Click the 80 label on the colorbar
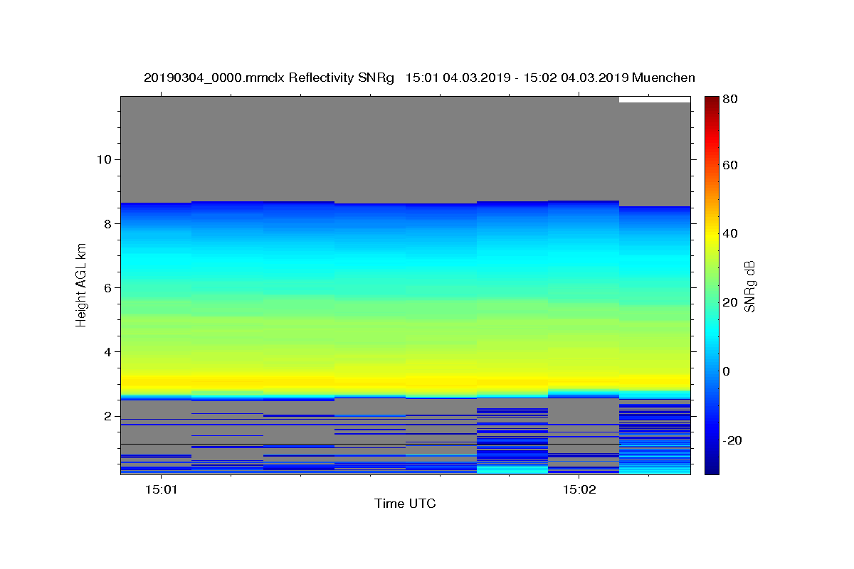Screen dimensions: 854x569 click(x=730, y=99)
